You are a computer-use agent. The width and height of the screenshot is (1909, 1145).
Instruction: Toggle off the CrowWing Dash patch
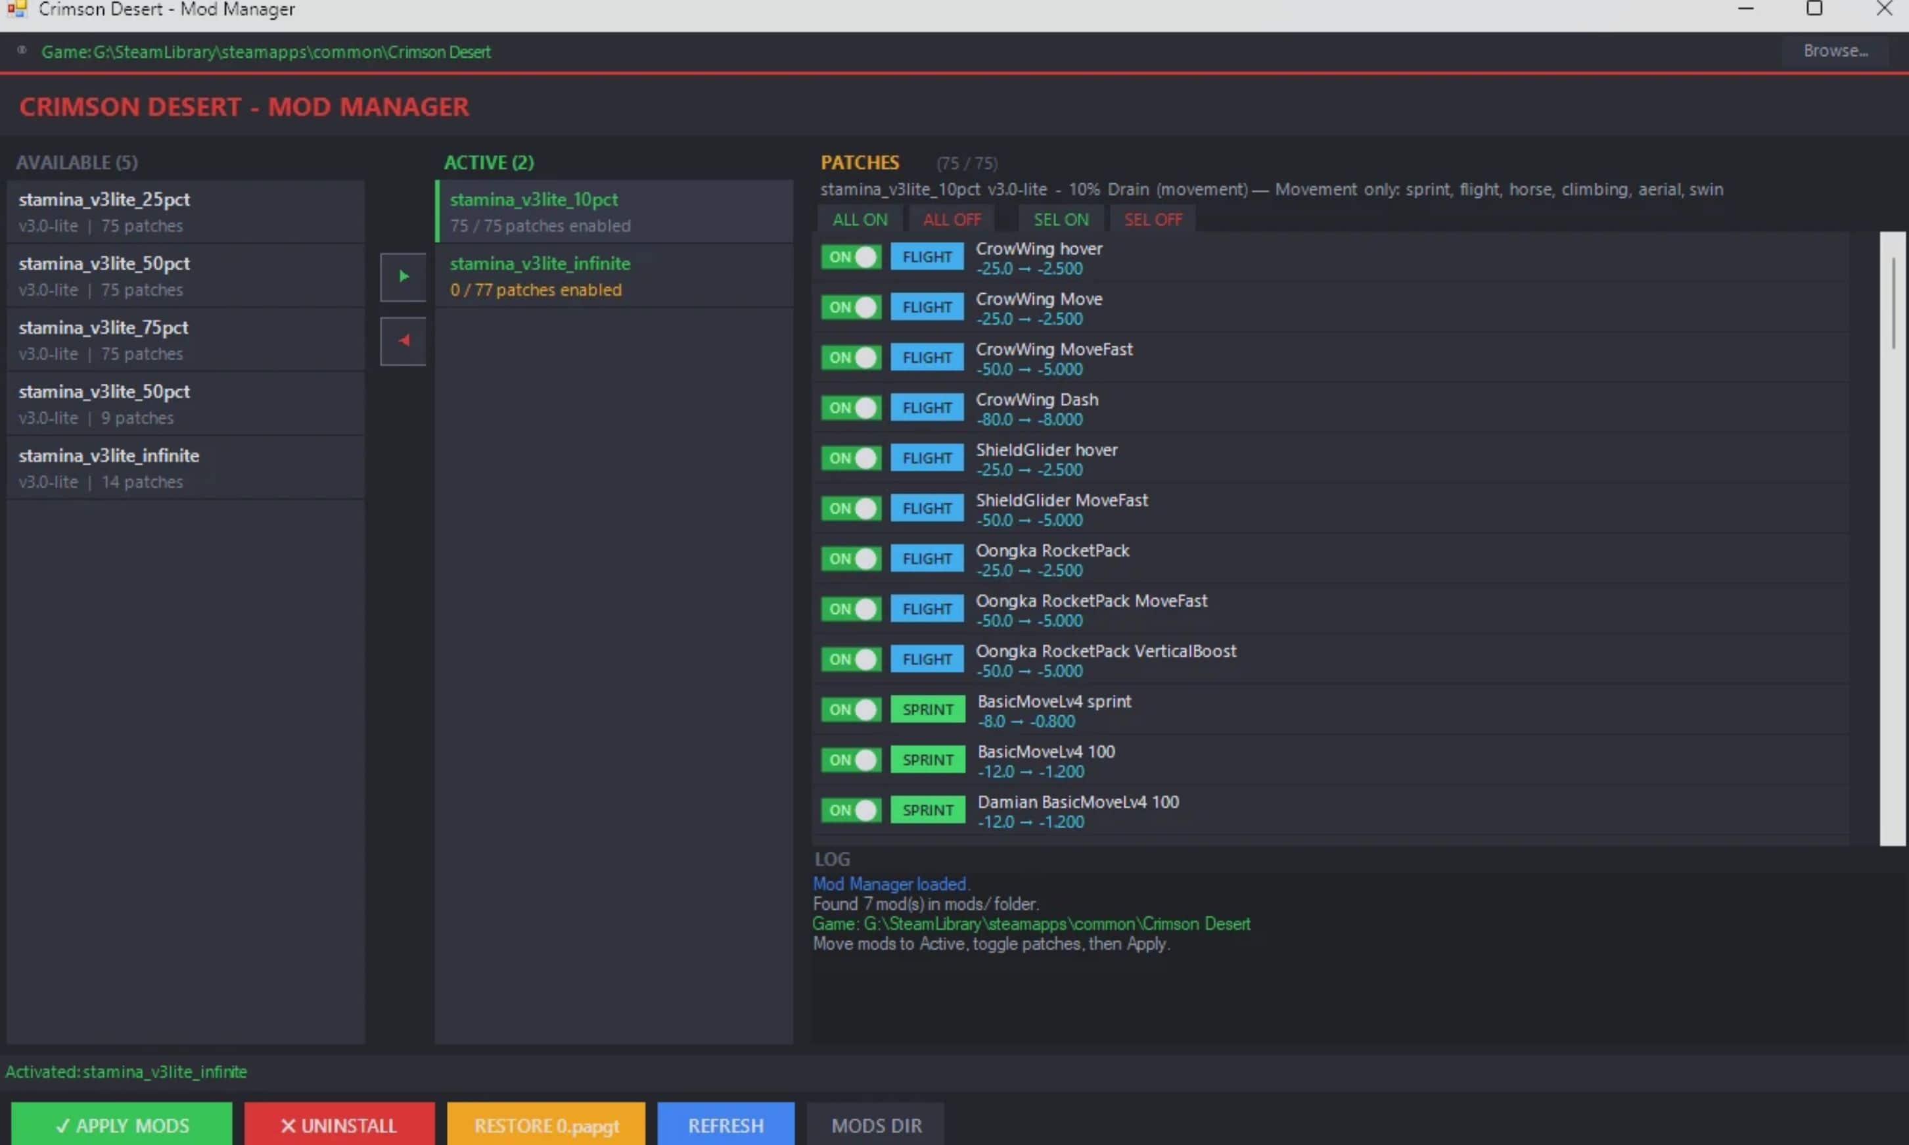(x=850, y=408)
